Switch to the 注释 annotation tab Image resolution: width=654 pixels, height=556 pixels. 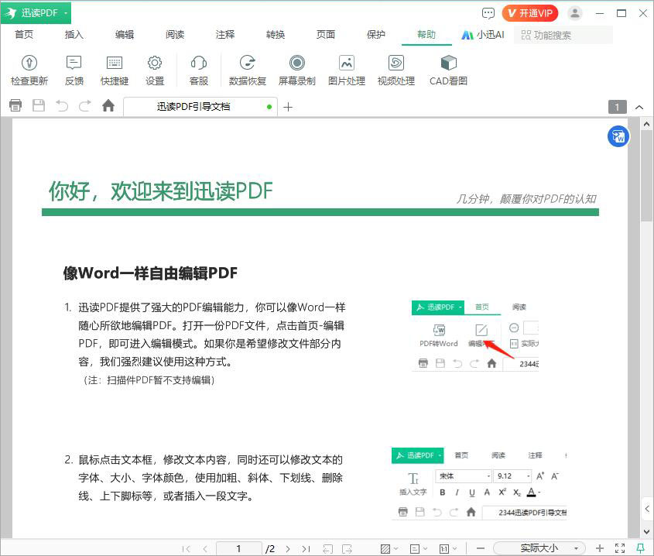[x=224, y=34]
